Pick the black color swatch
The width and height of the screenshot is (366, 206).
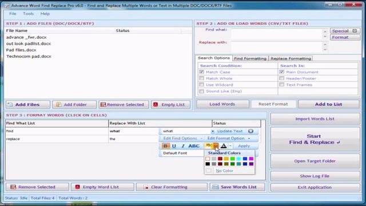[208, 164]
